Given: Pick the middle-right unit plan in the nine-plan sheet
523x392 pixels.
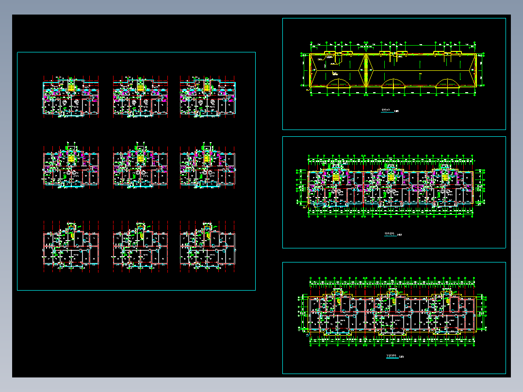Looking at the screenshot, I should (208, 165).
